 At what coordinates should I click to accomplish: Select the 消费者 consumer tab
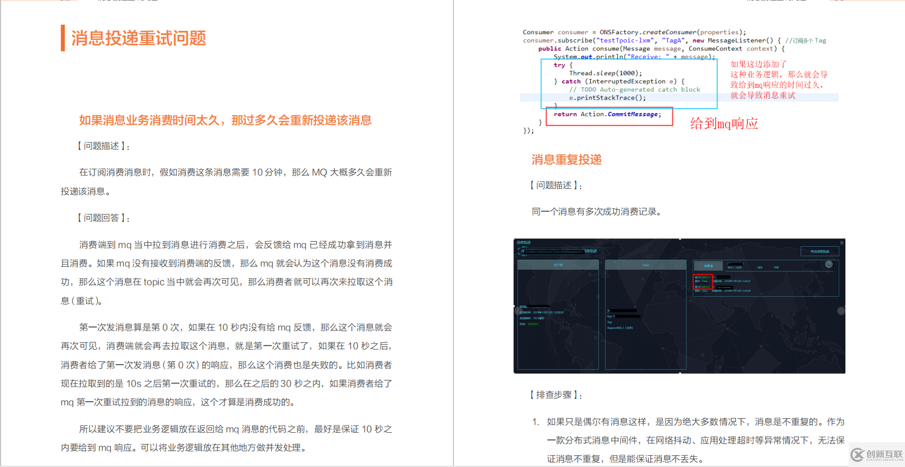click(x=708, y=266)
